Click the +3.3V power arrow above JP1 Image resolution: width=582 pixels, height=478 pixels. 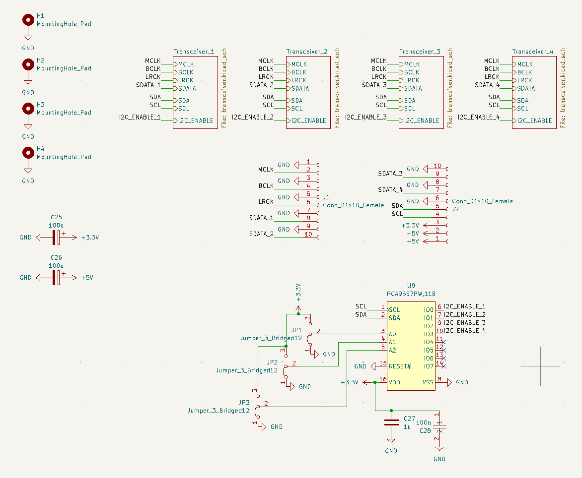point(298,308)
